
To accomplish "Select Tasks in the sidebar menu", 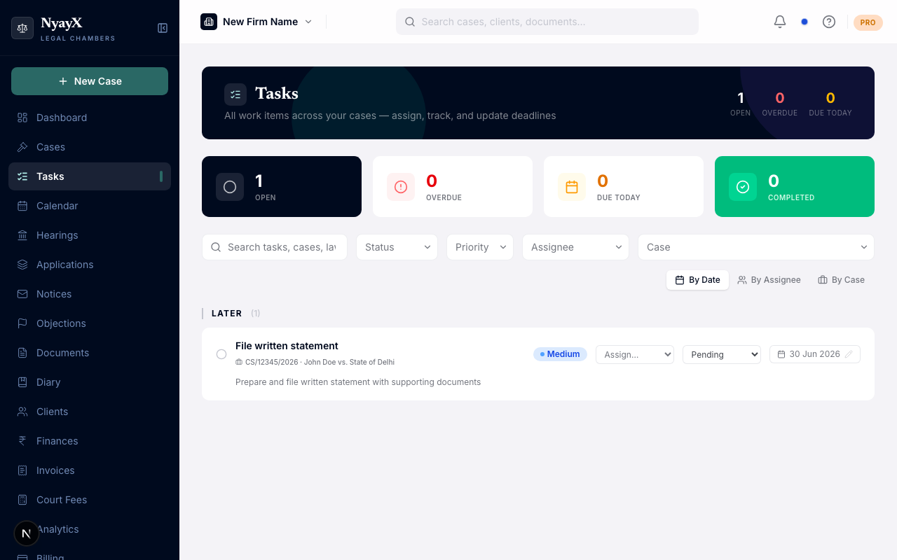I will click(50, 176).
